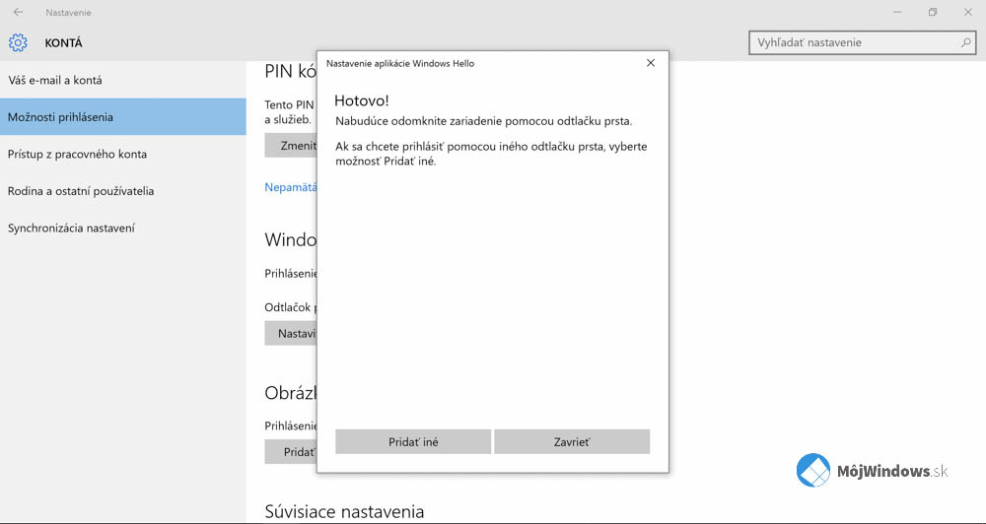Viewport: 986px width, 524px height.
Task: Click the Zavrieť button
Action: coord(572,441)
